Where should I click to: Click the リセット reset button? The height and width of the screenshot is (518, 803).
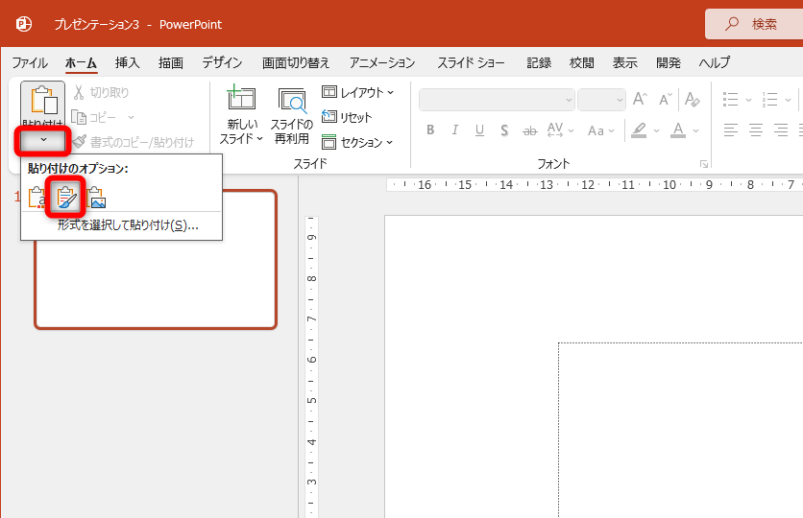point(346,117)
